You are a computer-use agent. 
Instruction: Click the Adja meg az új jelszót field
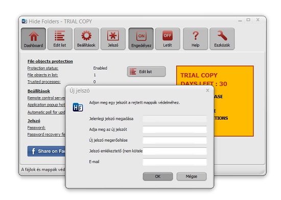[x=175, y=129]
